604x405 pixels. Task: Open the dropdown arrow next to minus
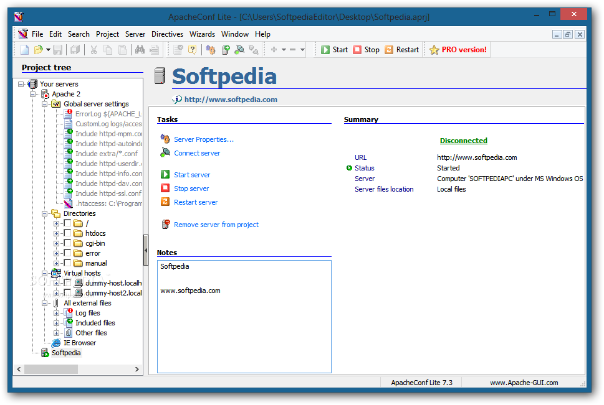[302, 50]
